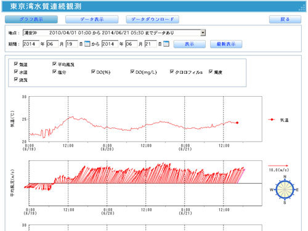Viewport: 308px width, 231px height.
Task: Uncheck the 気温 checkbox
Action: coord(16,64)
